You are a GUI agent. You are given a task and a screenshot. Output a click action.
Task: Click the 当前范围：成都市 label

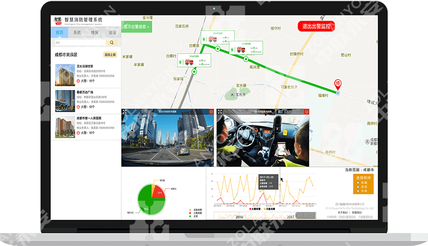pyautogui.click(x=359, y=170)
